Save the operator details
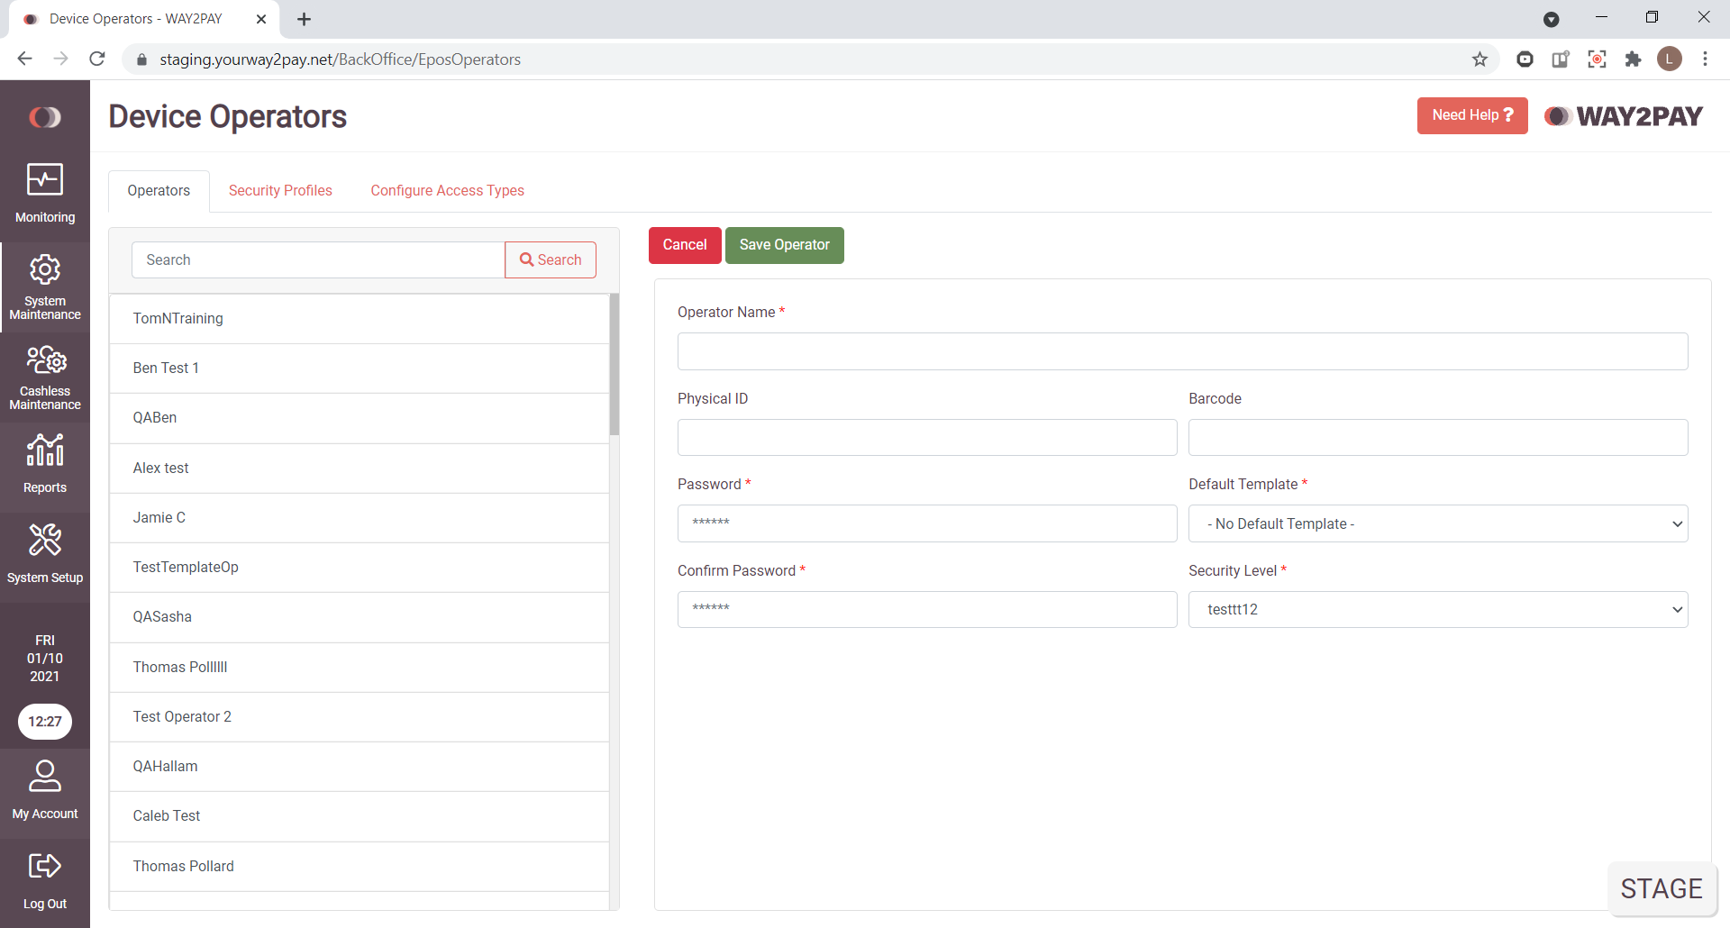Viewport: 1730px width, 928px height. [x=784, y=244]
